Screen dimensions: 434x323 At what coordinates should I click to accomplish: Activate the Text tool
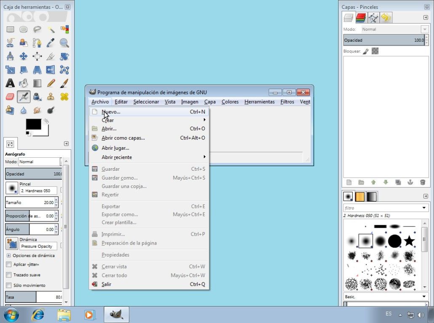point(10,83)
